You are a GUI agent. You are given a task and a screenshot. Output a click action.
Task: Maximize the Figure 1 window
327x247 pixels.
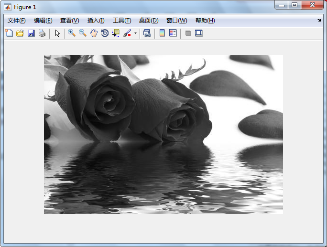click(x=294, y=5)
